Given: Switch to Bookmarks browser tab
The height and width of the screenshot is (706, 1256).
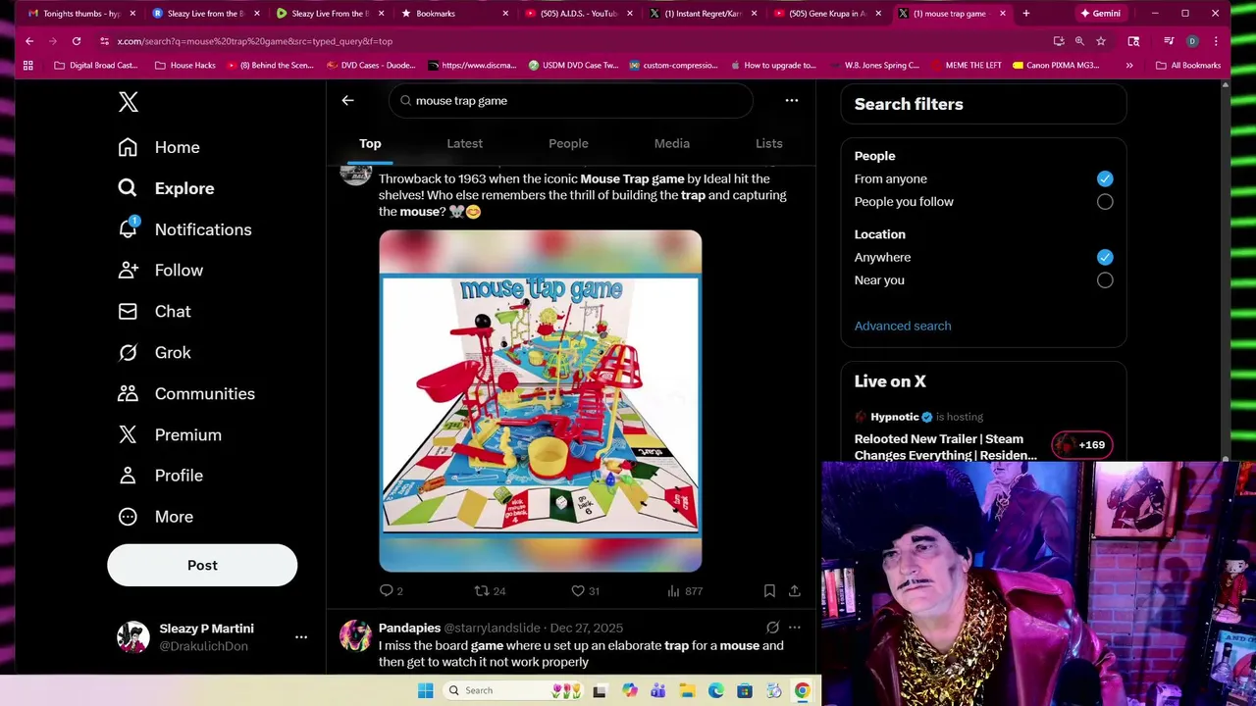Looking at the screenshot, I should coord(454,14).
